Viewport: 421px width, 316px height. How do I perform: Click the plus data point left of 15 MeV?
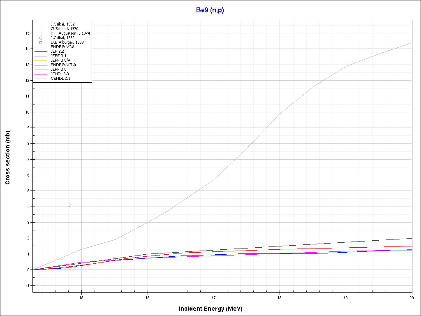[x=62, y=260]
